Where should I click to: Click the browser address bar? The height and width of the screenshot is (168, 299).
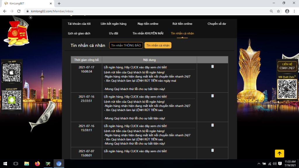146,11
